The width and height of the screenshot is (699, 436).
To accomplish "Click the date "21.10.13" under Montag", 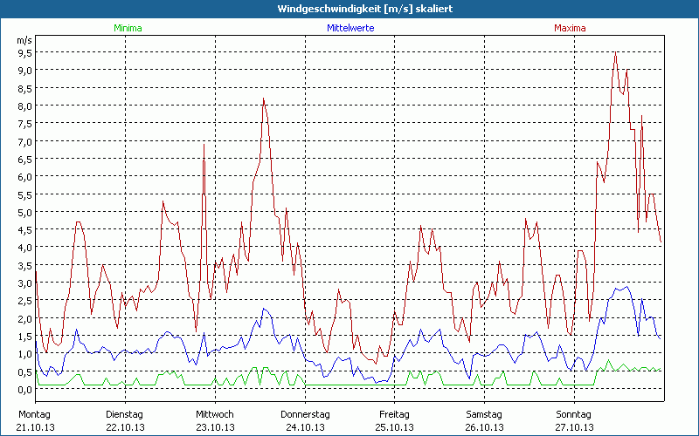I will (x=36, y=427).
